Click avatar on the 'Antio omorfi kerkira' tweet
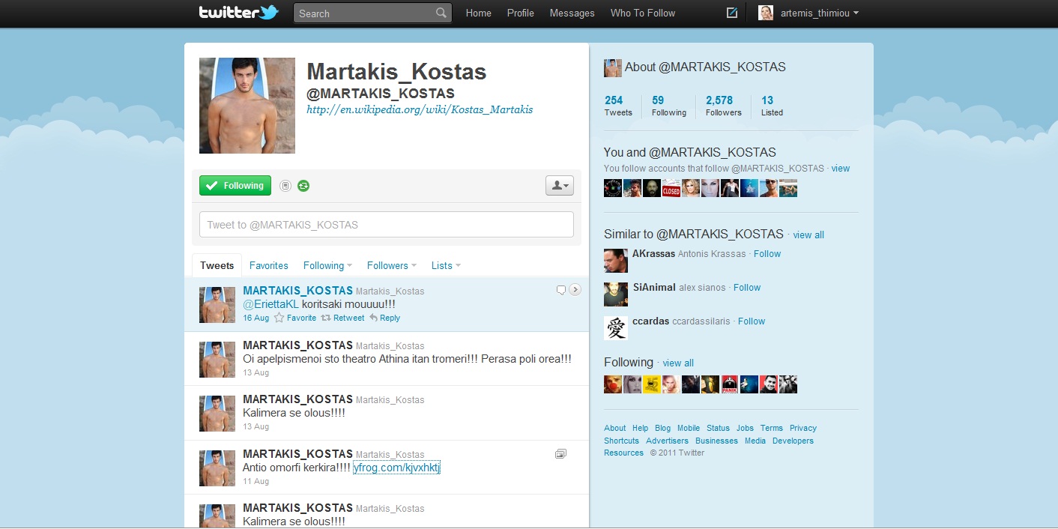The height and width of the screenshot is (529, 1058). pos(217,468)
